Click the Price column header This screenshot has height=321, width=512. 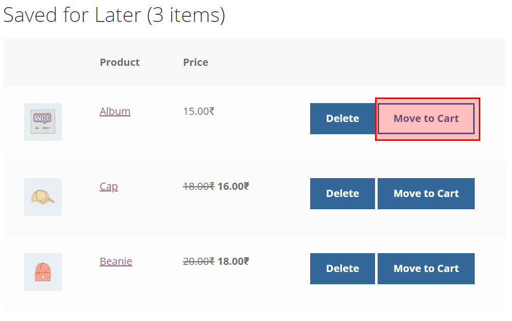click(196, 62)
